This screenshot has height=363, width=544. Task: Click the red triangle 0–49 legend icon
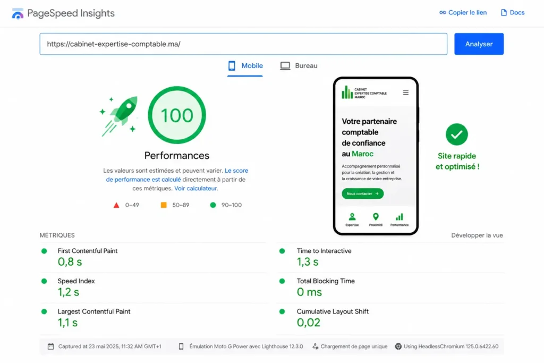click(x=116, y=205)
